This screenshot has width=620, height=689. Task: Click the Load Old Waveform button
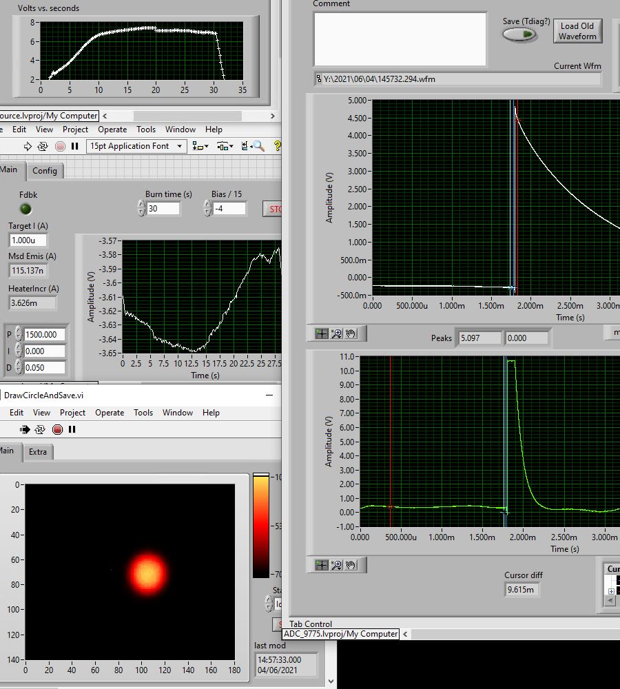(577, 31)
